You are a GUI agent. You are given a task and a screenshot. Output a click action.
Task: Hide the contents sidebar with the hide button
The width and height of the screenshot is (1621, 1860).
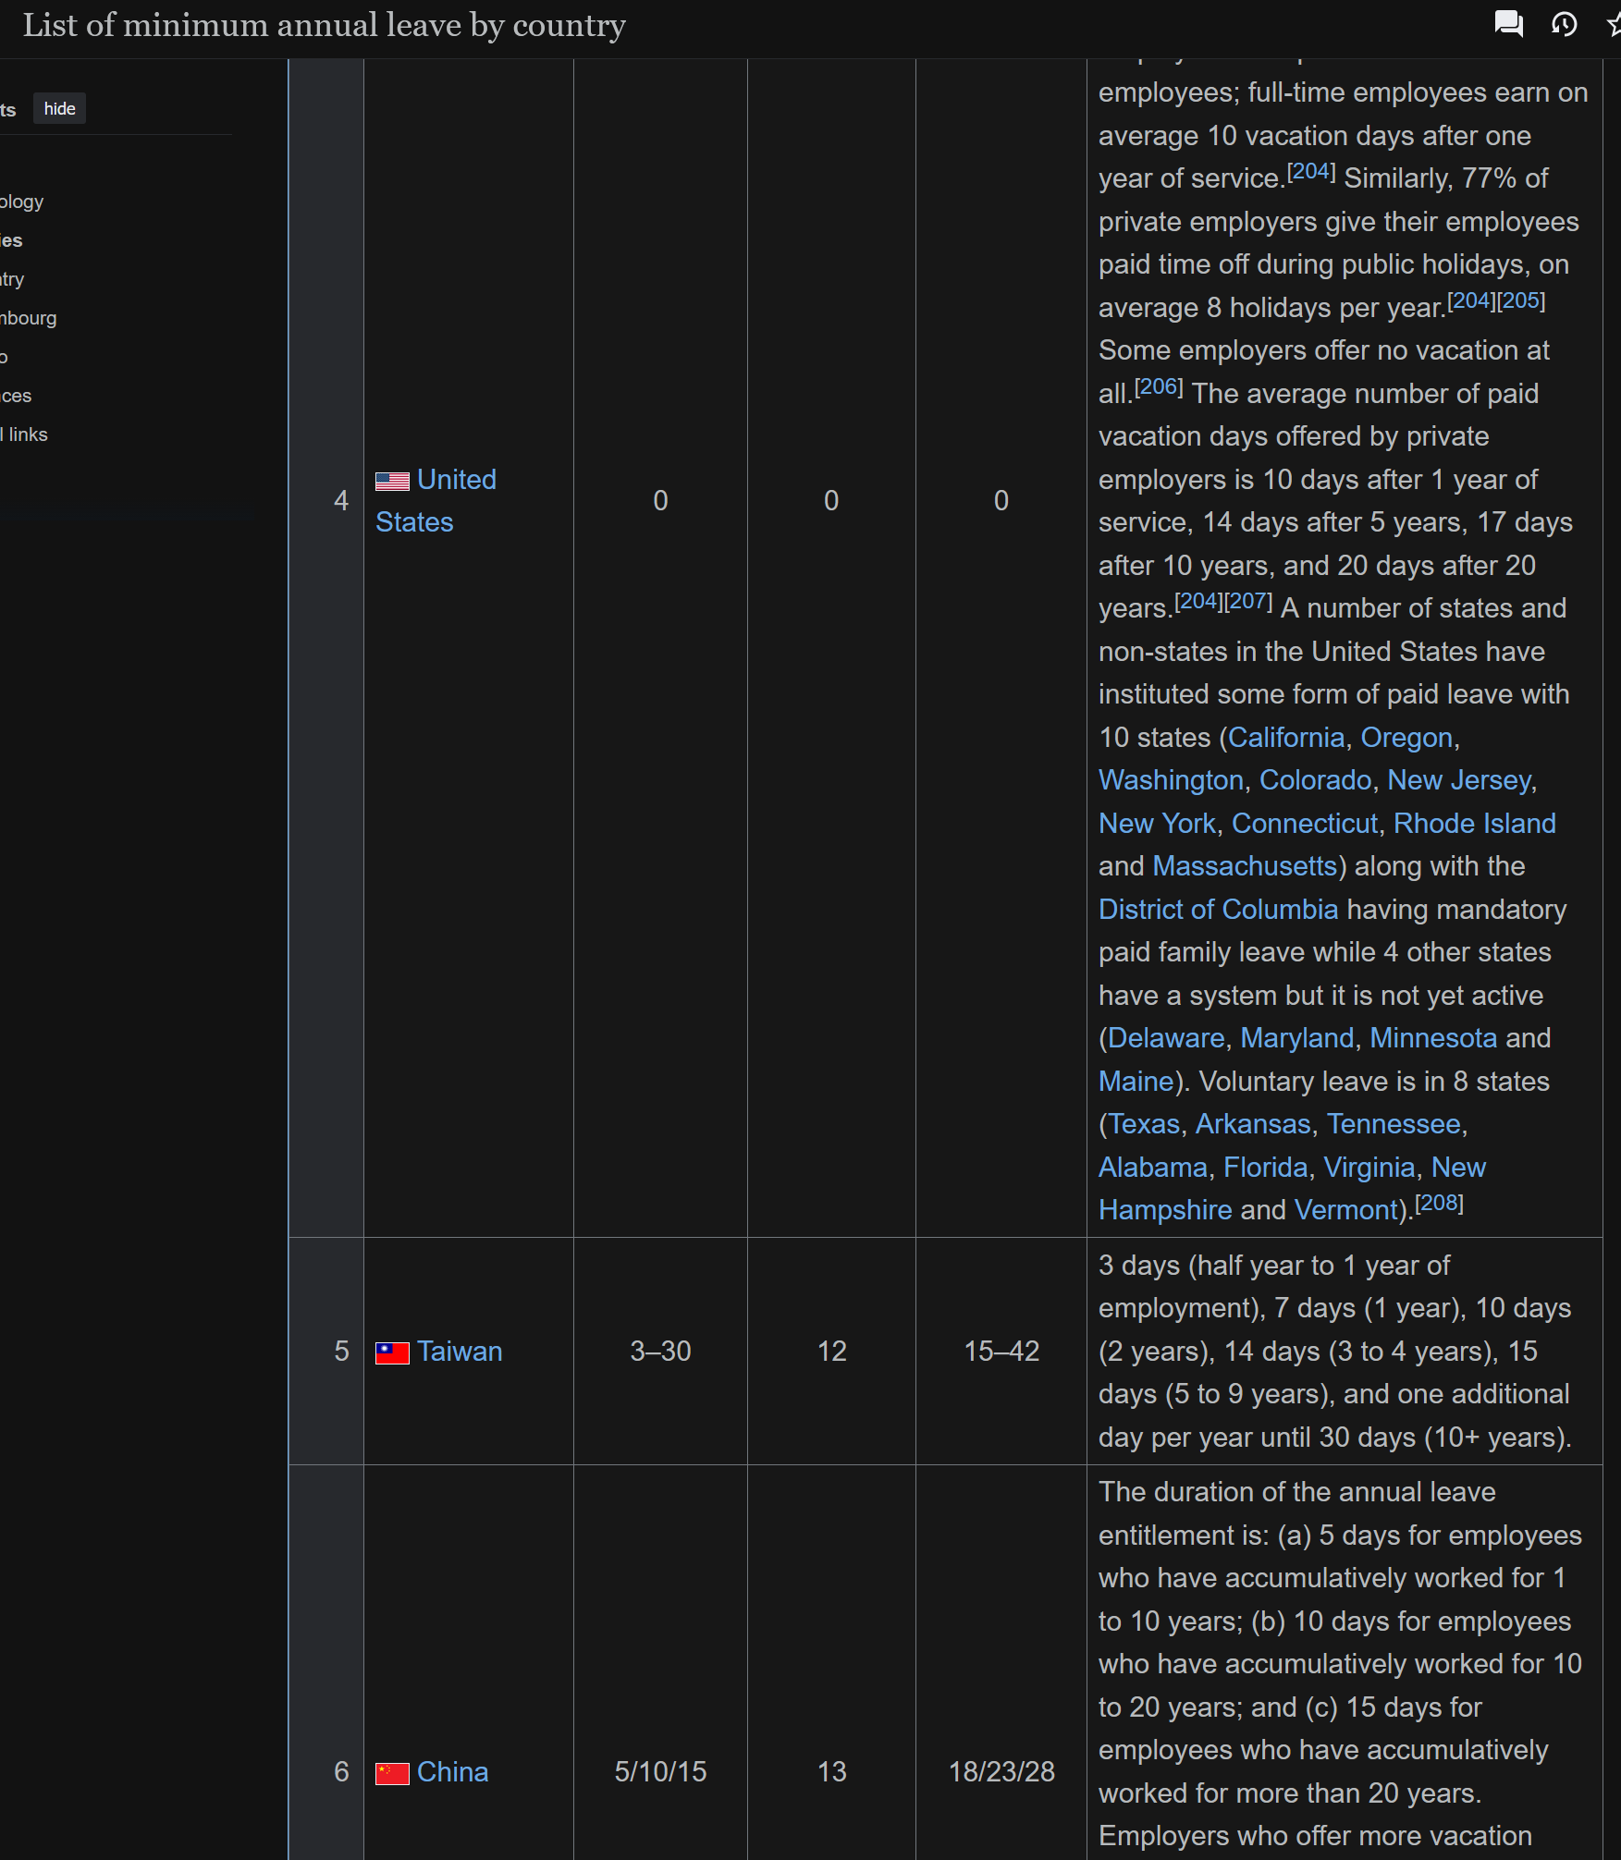(60, 108)
